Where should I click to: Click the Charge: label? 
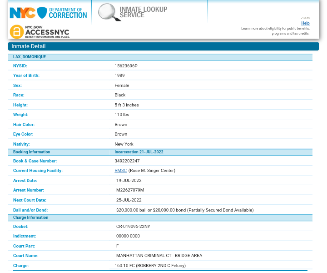(21, 266)
